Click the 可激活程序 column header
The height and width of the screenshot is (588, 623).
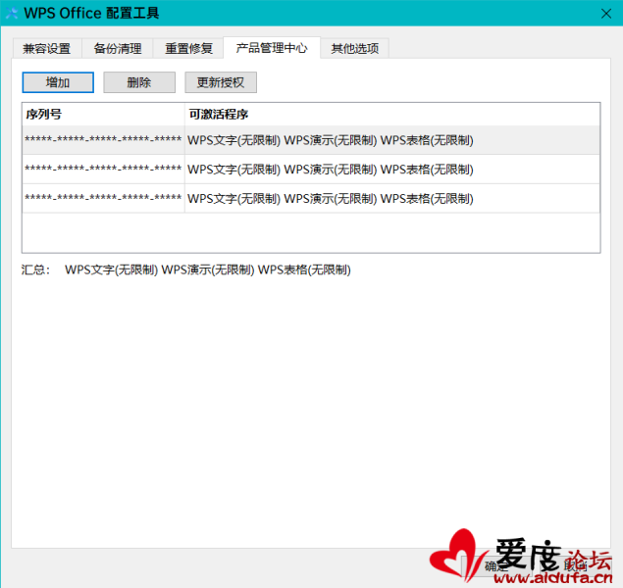click(x=392, y=115)
